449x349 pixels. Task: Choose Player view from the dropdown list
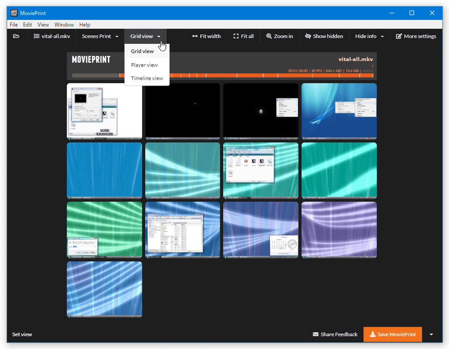pos(147,65)
